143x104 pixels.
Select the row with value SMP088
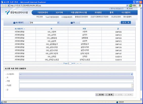point(70,32)
